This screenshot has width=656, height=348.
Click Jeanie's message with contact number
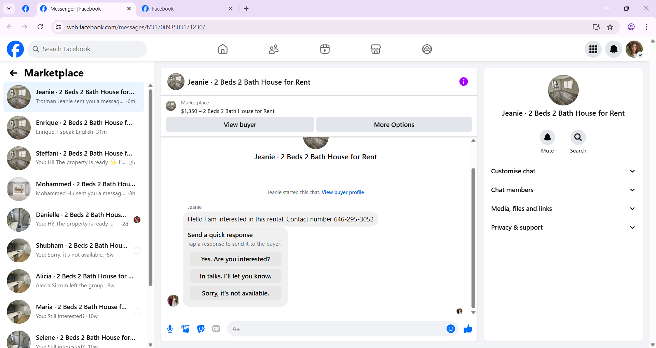[281, 219]
